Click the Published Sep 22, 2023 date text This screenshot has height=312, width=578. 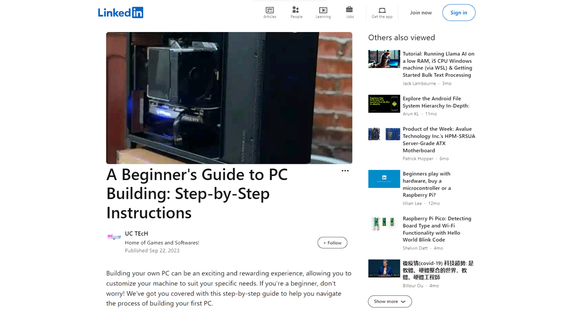point(152,251)
